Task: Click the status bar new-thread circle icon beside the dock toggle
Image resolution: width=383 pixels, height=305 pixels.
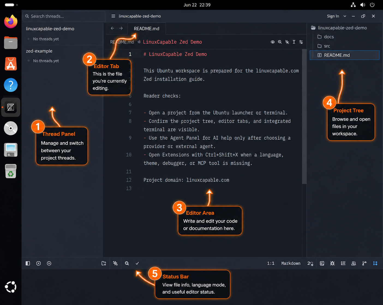Action: click(38, 263)
